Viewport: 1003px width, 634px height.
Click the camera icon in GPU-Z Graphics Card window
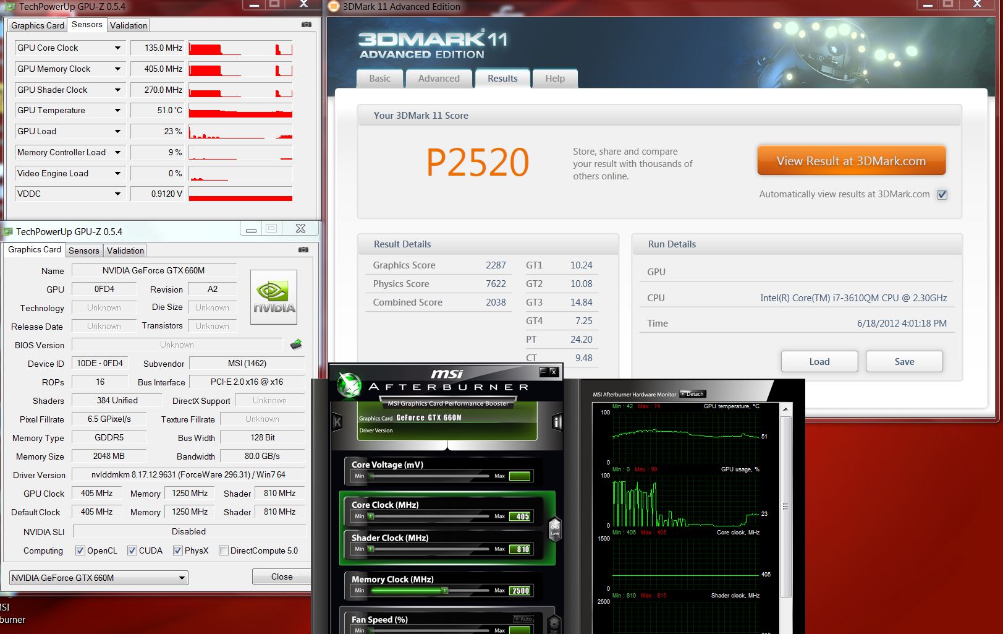303,250
